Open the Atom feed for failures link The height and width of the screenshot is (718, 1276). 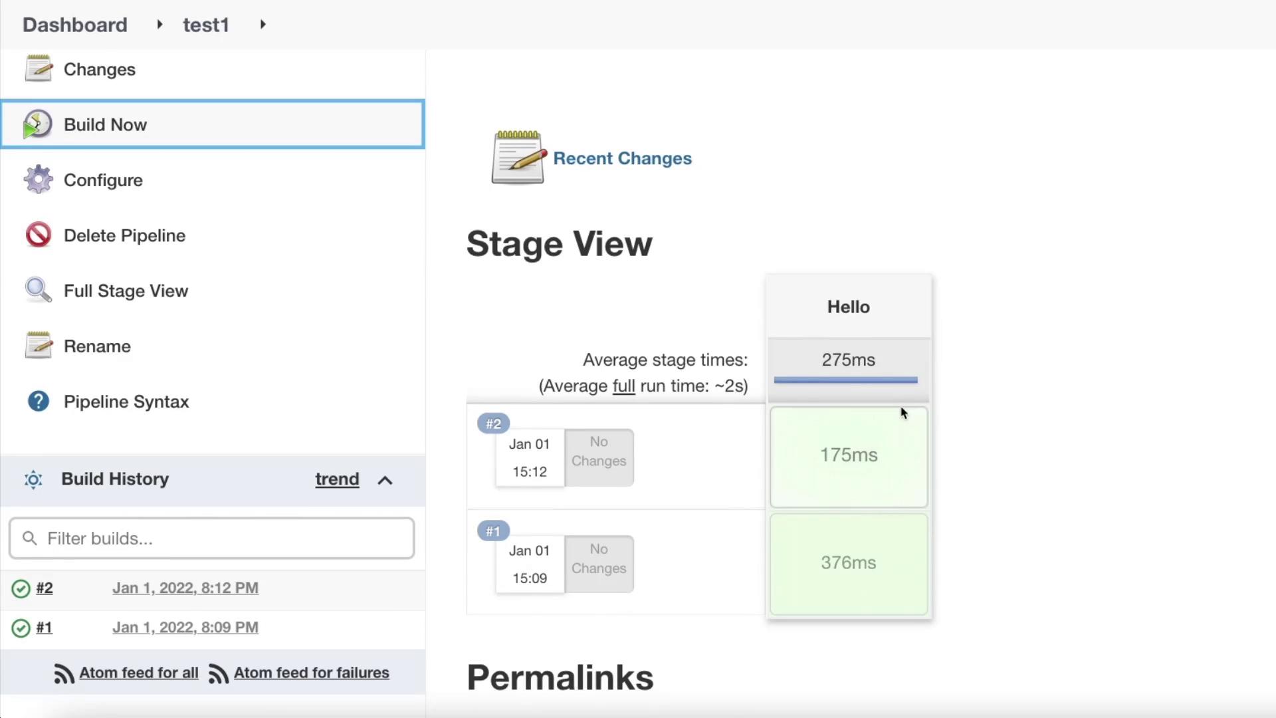(311, 673)
